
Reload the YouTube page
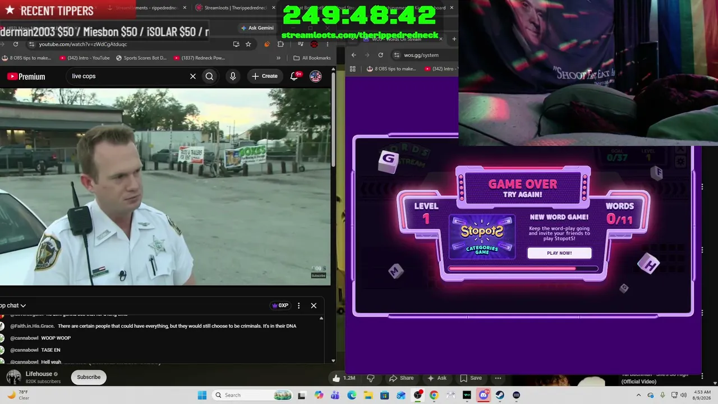pyautogui.click(x=16, y=44)
